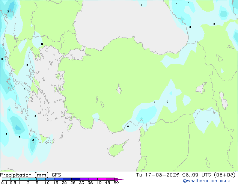Select the lightest legend swatch above 0.1
The height and width of the screenshot is (184, 238).
click(6, 179)
